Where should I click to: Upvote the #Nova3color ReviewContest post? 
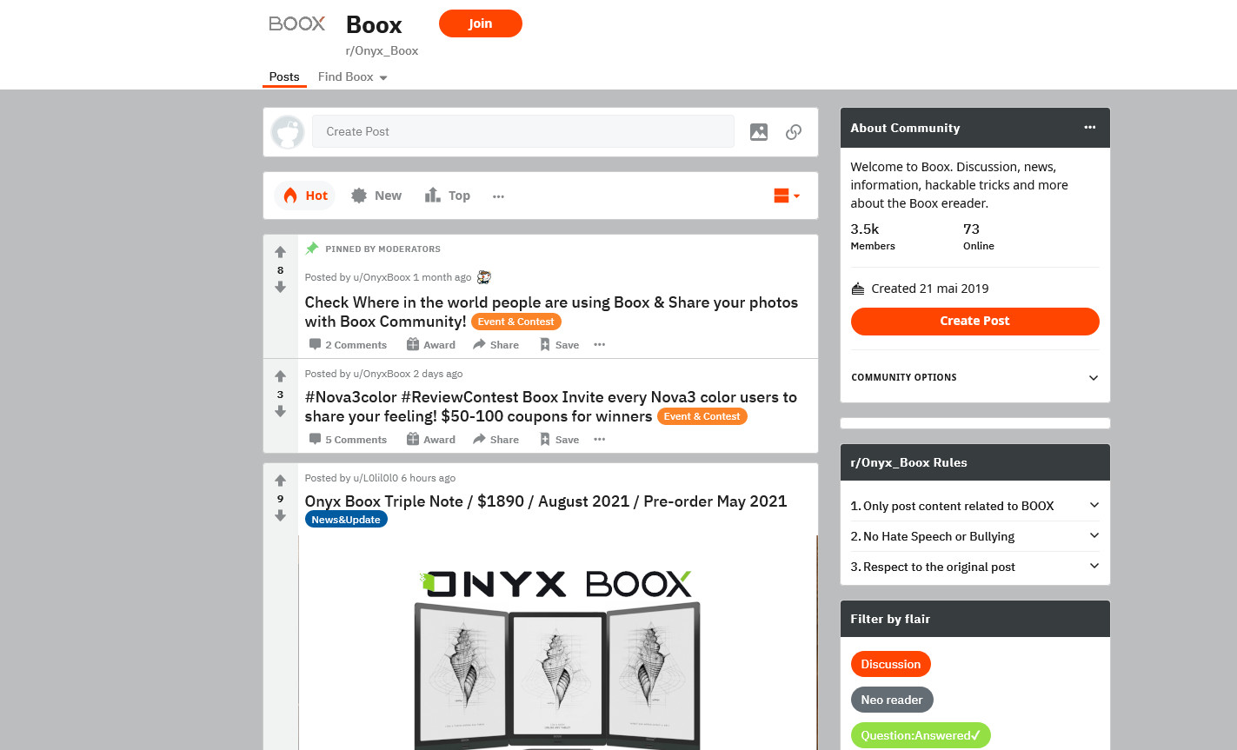[280, 376]
